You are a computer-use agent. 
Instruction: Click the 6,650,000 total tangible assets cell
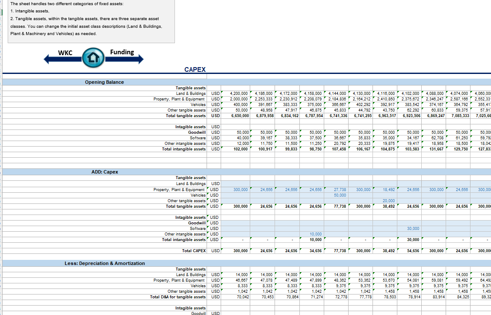(x=239, y=115)
